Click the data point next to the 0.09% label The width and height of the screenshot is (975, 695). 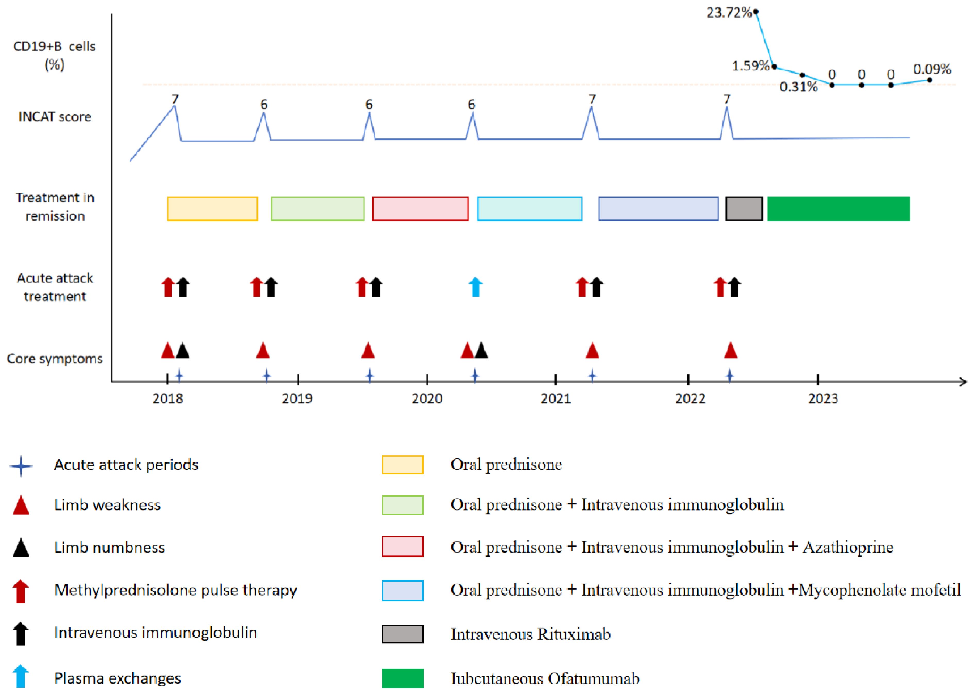(x=930, y=80)
